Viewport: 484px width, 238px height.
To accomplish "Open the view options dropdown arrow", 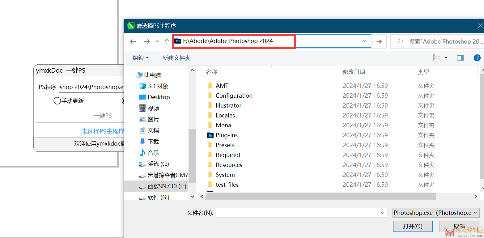I will [x=446, y=58].
